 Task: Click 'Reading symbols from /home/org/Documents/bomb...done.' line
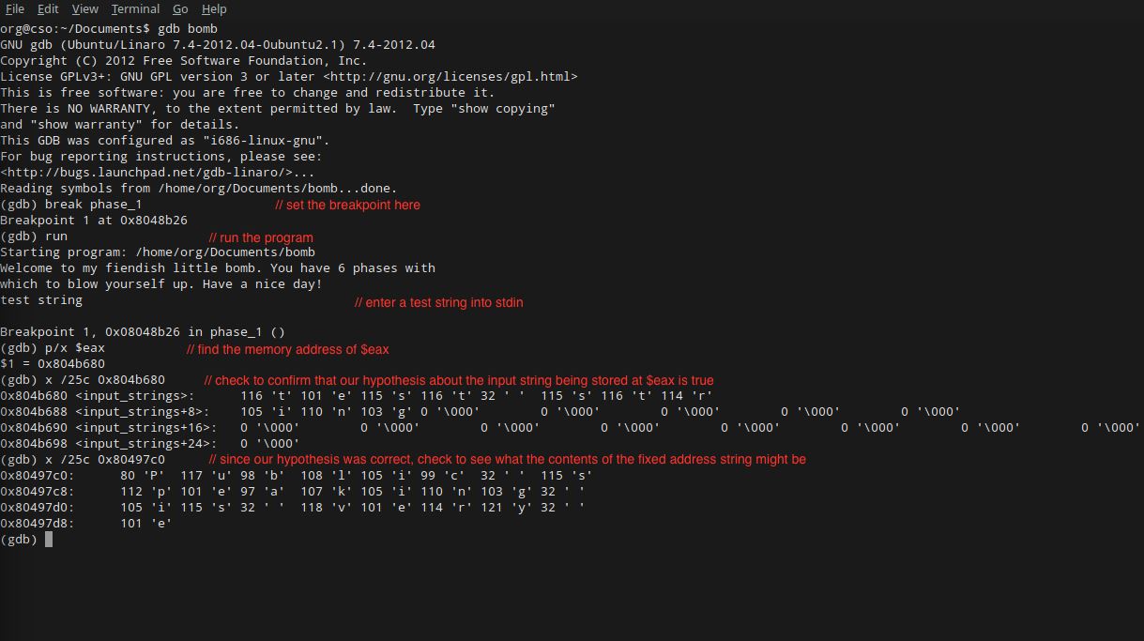[x=199, y=189]
